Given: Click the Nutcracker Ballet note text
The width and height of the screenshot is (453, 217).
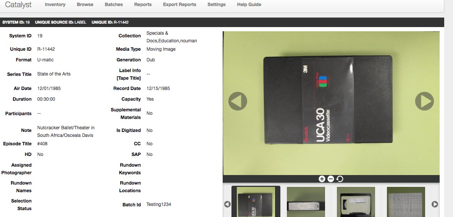Looking at the screenshot, I should (66, 131).
